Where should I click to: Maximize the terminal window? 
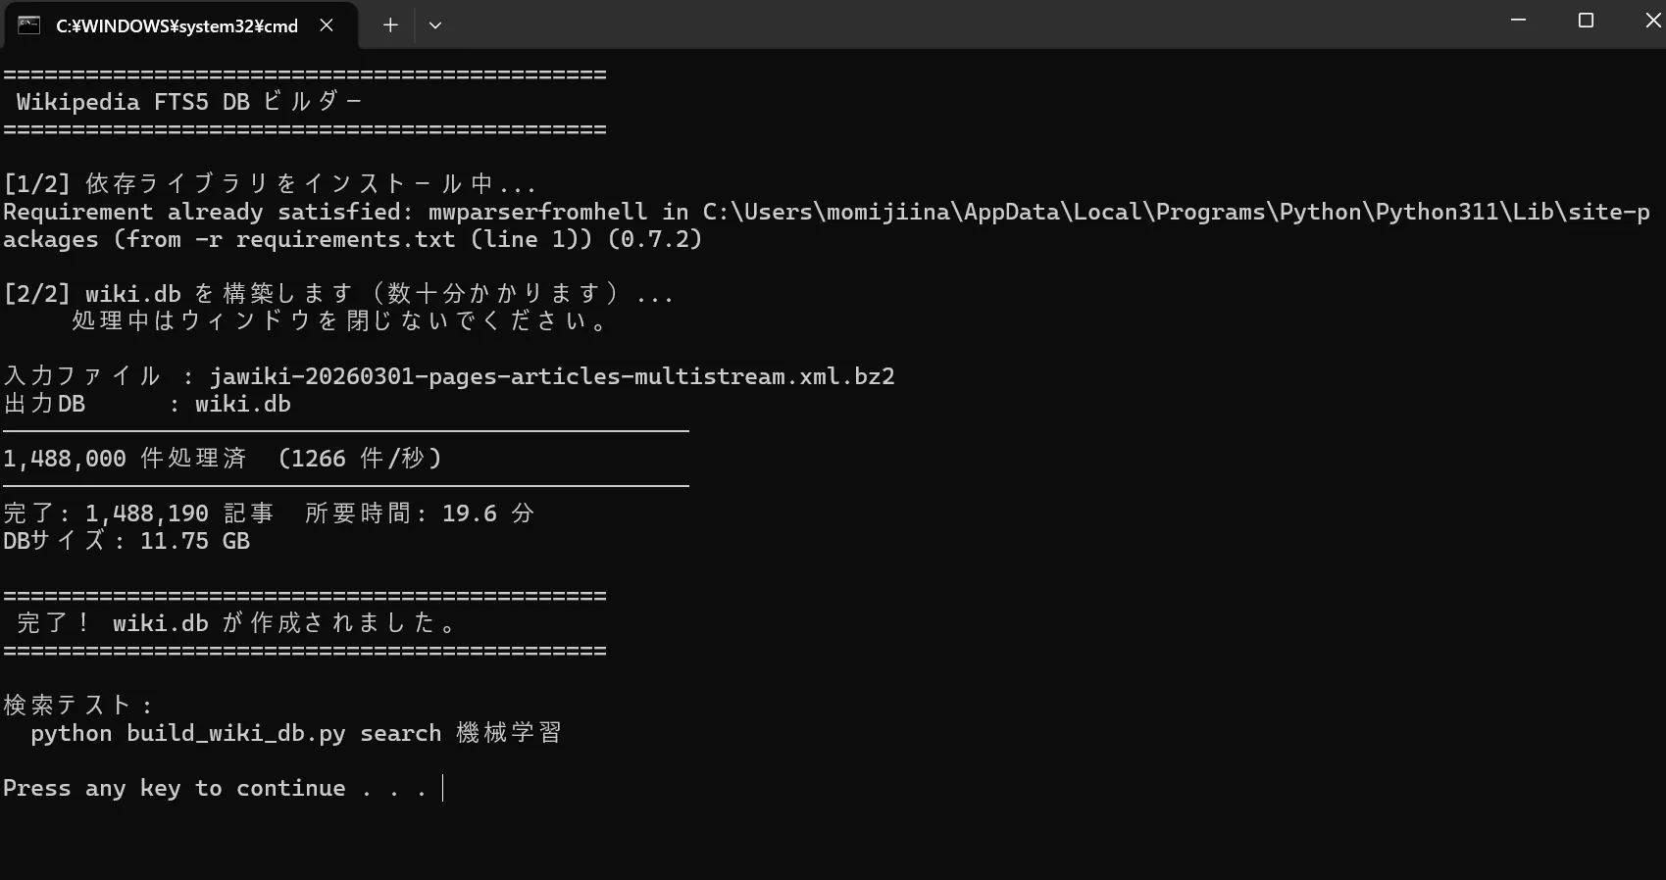coord(1586,21)
